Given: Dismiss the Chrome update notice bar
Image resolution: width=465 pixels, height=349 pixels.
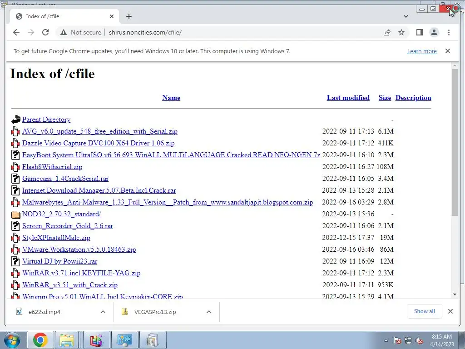Looking at the screenshot, I should coord(448,51).
